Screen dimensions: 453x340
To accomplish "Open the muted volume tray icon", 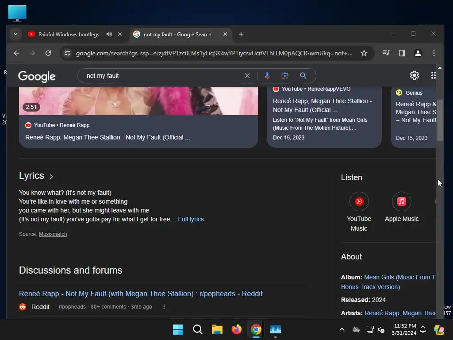I will (381, 329).
